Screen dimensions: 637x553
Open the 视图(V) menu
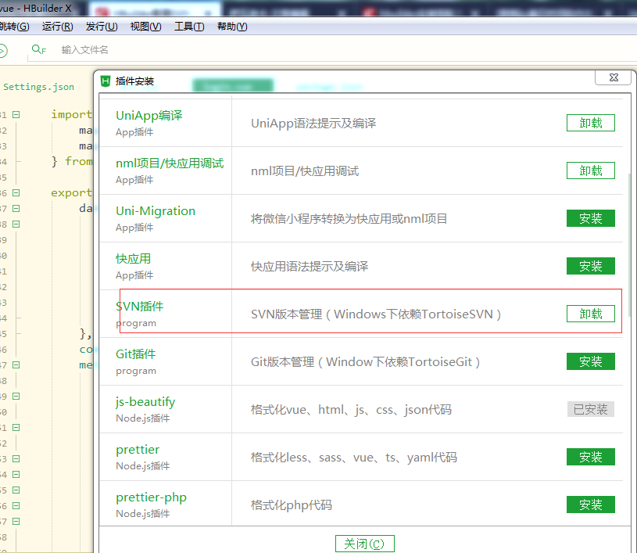(x=145, y=27)
